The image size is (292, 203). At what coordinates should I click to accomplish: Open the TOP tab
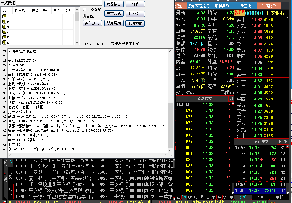261,197
